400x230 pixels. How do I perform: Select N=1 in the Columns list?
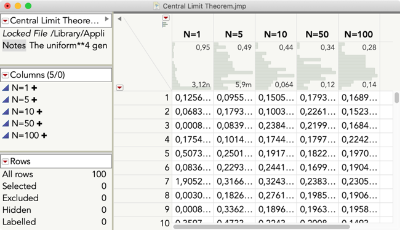[x=20, y=88]
